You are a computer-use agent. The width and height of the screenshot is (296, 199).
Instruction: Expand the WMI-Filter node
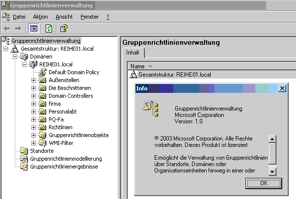click(x=33, y=143)
